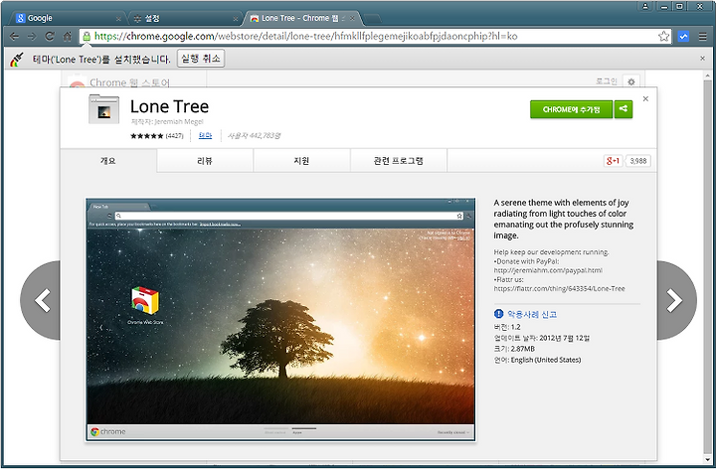Image resolution: width=716 pixels, height=469 pixels.
Task: Close the Lone Tree detail overlay
Action: pos(645,99)
